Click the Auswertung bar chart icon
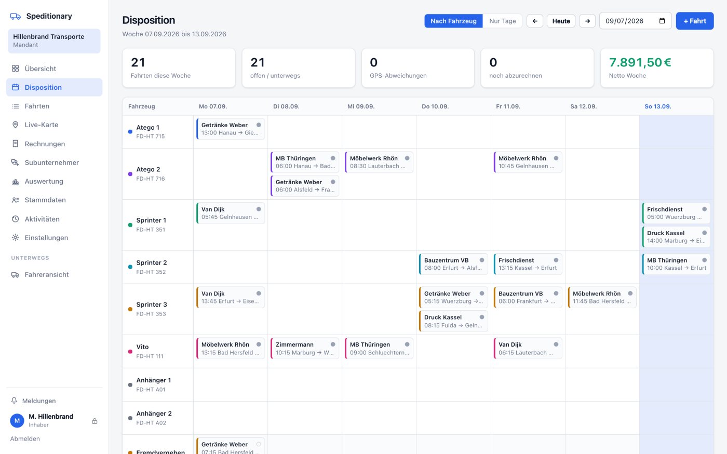The width and height of the screenshot is (727, 454). [16, 181]
